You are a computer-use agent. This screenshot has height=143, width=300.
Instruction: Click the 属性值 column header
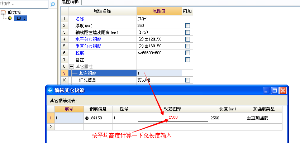(x=159, y=11)
